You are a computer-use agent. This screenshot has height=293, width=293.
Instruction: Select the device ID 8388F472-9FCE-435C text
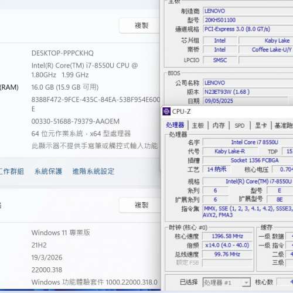[x=96, y=104]
